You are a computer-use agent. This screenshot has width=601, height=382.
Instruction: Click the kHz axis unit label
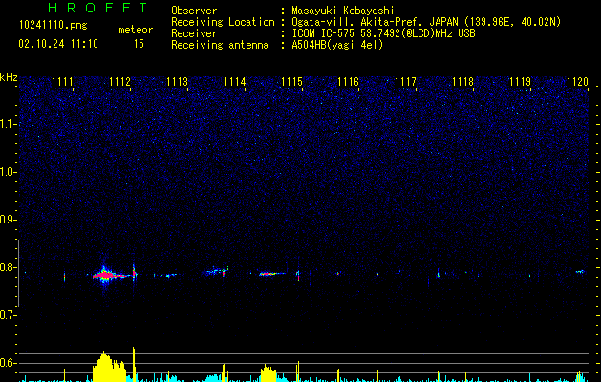pos(9,77)
